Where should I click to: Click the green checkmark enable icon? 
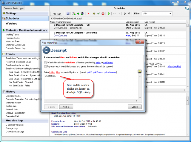point(98,14)
